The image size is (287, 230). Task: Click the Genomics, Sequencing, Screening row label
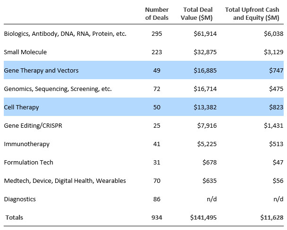tap(58, 89)
